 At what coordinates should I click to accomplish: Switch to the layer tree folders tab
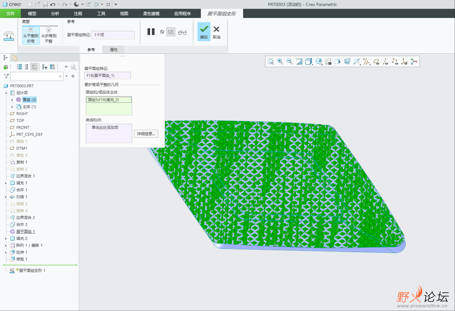pos(15,58)
